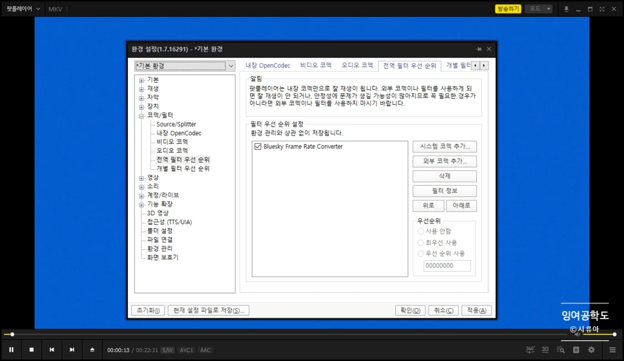Expand the 재생 tree node
The width and height of the screenshot is (624, 361).
tap(141, 89)
